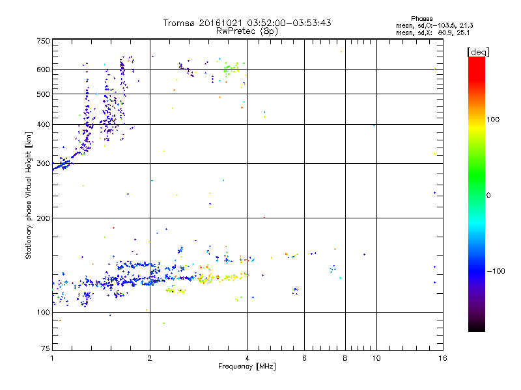Click the 'RwPretec (8p)' subtitle

click(247, 31)
